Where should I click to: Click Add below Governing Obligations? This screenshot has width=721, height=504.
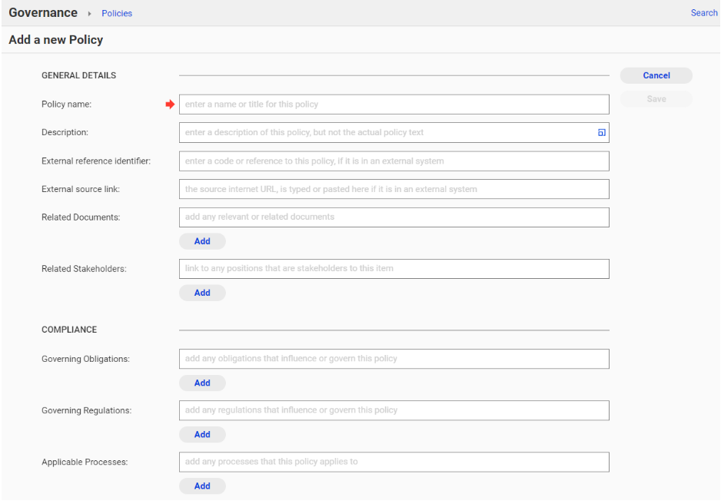[x=202, y=383]
